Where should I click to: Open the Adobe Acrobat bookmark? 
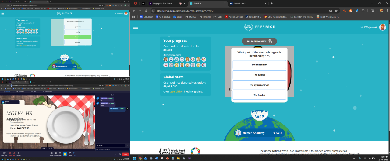pyautogui.click(x=234, y=17)
